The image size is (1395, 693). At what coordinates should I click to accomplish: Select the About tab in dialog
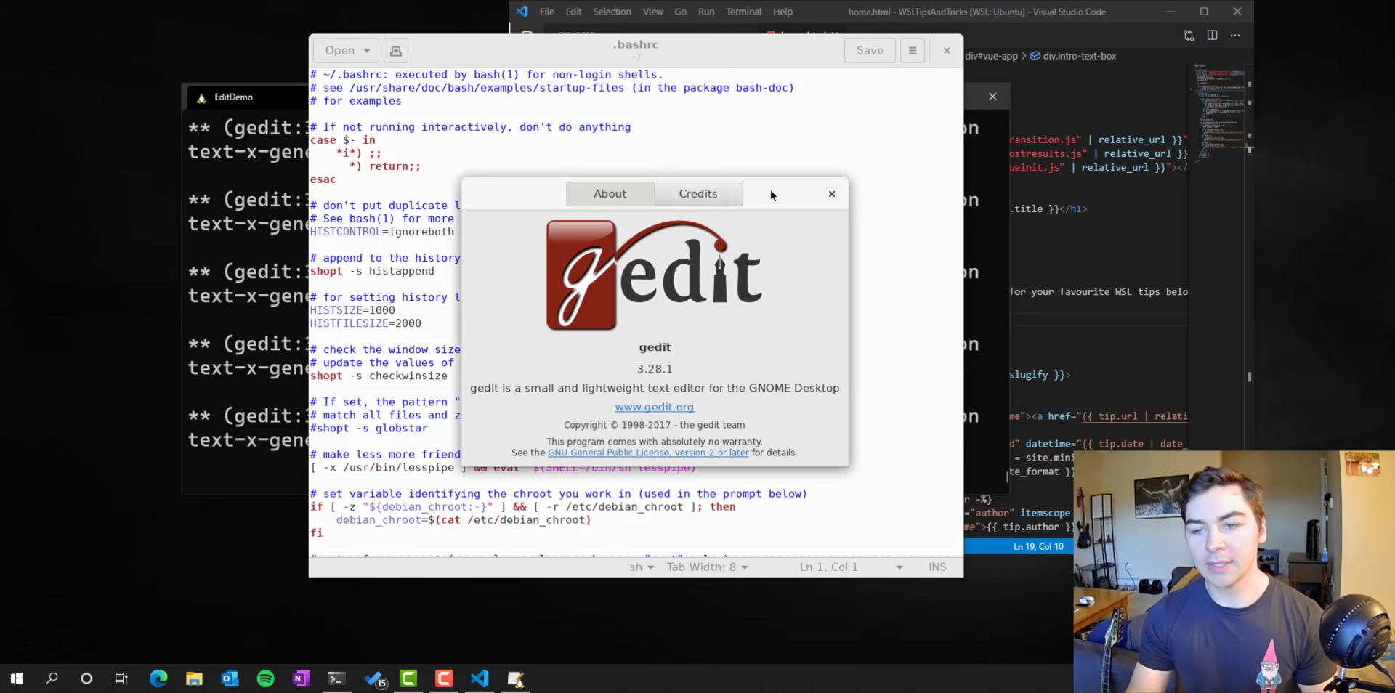[x=610, y=194]
